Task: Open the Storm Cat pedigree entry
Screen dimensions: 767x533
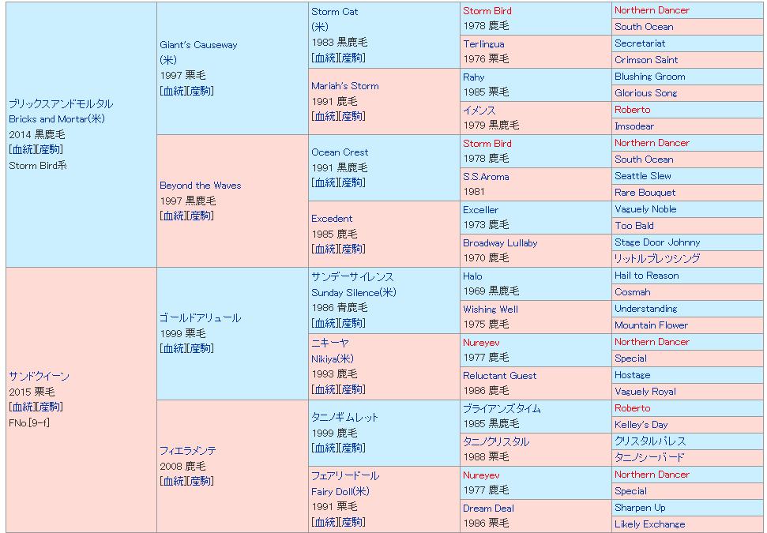Action: (335, 12)
